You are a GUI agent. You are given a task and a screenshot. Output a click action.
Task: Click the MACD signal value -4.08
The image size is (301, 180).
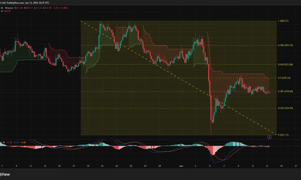click(x=23, y=142)
